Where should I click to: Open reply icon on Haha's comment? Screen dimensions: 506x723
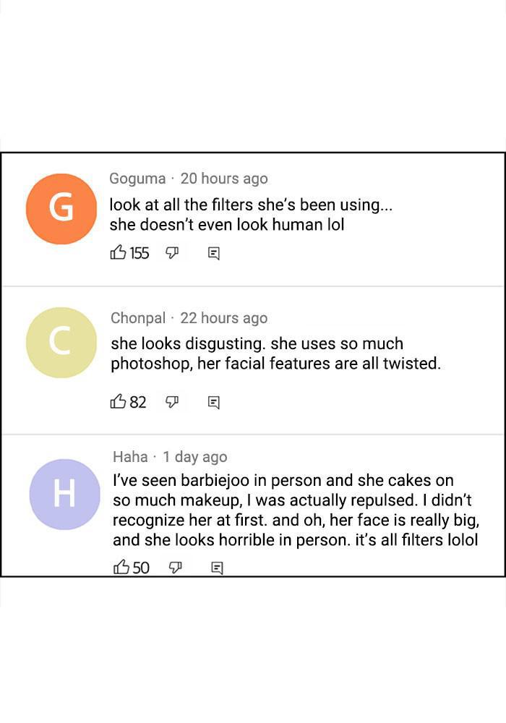[217, 568]
